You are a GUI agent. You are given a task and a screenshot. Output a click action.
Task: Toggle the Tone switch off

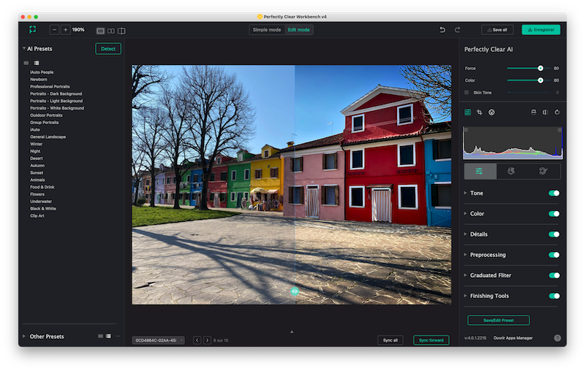point(554,193)
